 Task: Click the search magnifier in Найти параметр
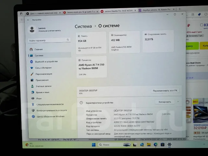point(68,40)
